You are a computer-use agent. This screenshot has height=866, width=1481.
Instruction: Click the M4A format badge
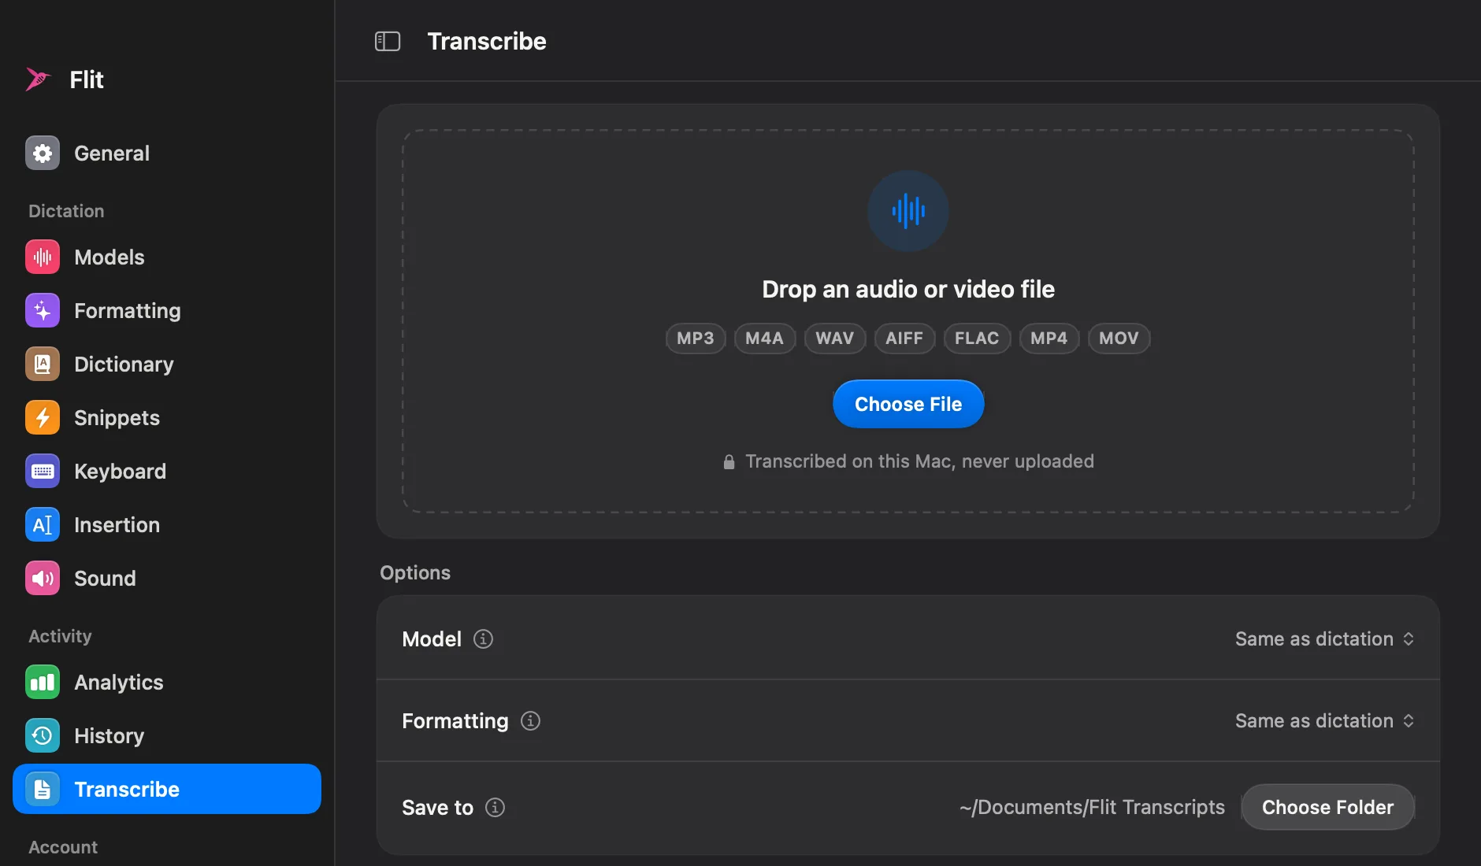coord(765,339)
